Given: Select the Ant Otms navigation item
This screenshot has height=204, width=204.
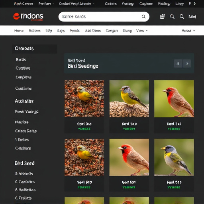Looking at the screenshot, I should click(x=93, y=31).
